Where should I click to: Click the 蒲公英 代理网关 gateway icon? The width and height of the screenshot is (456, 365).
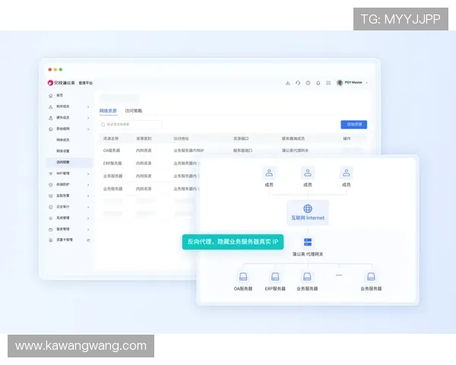pyautogui.click(x=308, y=242)
